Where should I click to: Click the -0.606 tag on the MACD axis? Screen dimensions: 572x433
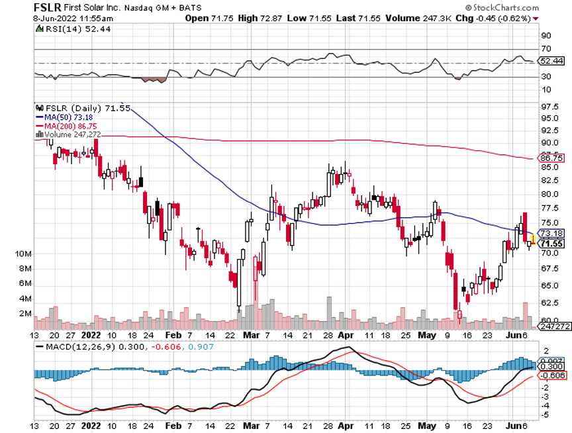552,375
